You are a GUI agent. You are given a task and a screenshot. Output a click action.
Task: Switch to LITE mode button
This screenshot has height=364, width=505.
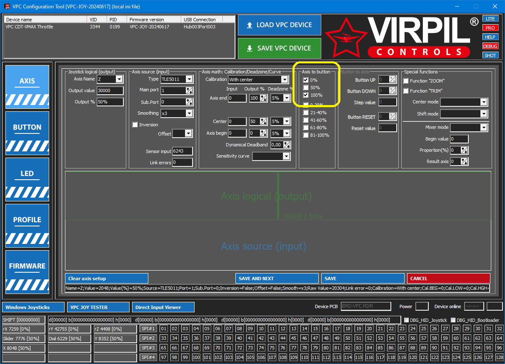click(490, 19)
